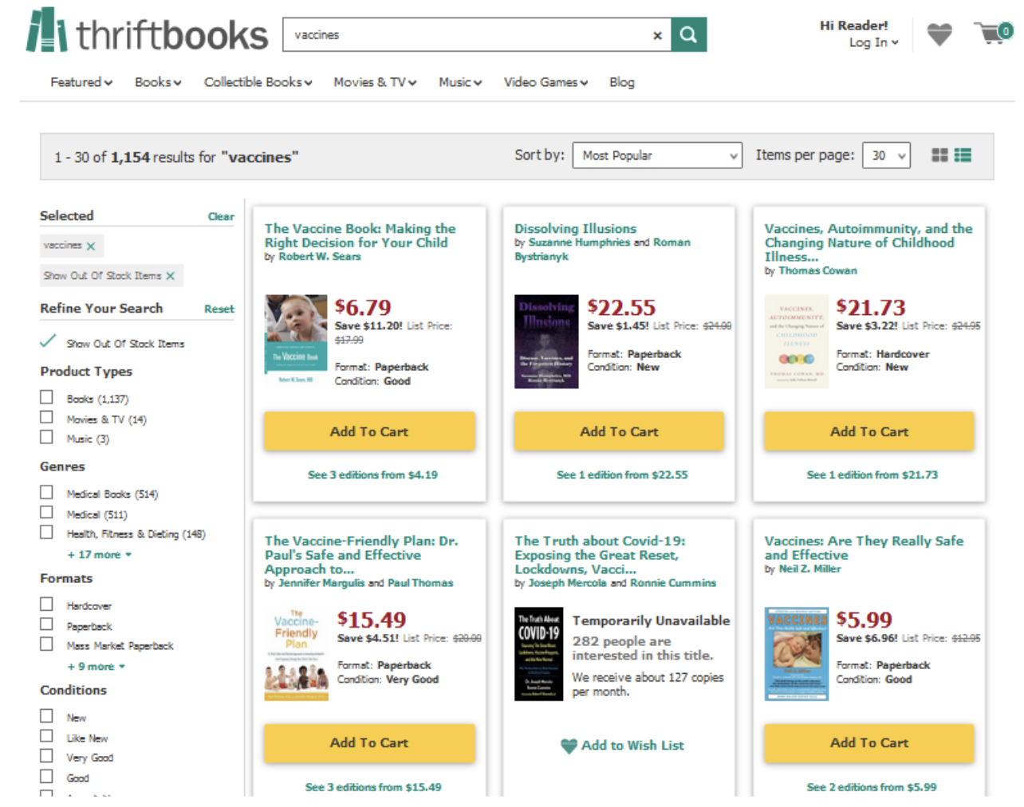Clear the search box with the X
Screen dimensions: 1024x807
tap(657, 36)
